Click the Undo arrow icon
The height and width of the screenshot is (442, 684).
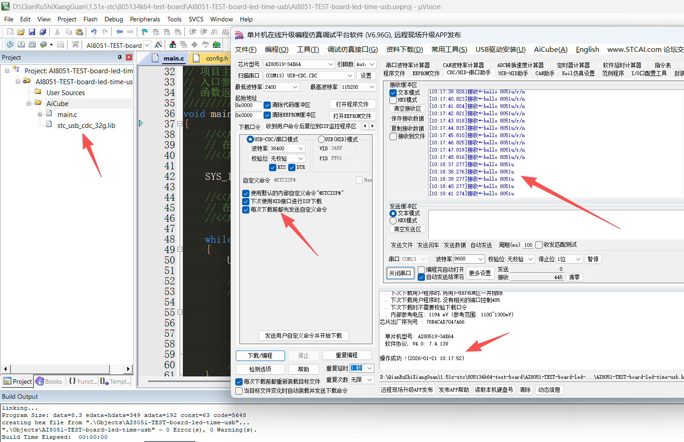click(93, 32)
